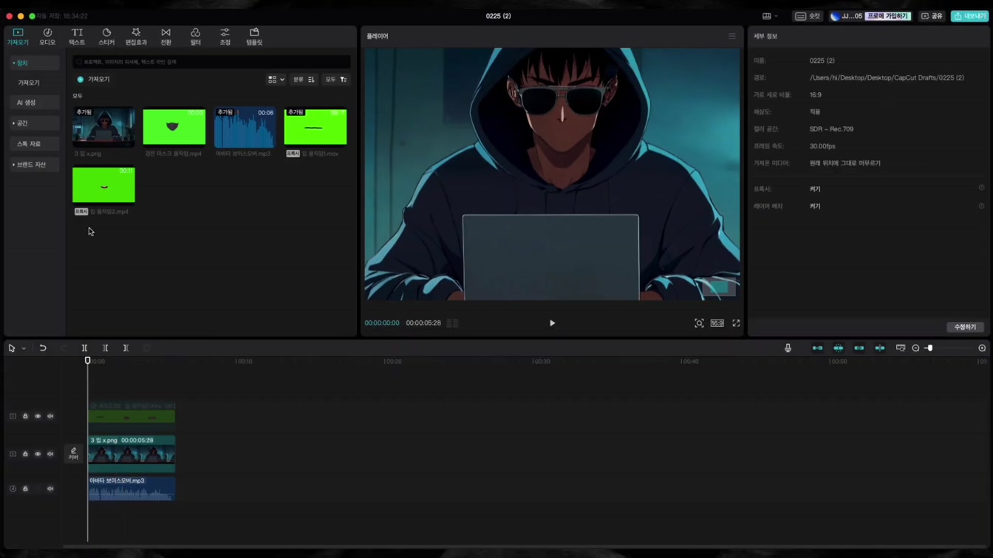The image size is (993, 558).
Task: Select the 아바타 보이스오버.mp3 media thumbnail
Action: 245,127
